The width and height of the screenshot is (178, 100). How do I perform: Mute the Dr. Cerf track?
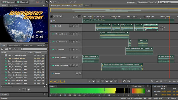pos(70,26)
